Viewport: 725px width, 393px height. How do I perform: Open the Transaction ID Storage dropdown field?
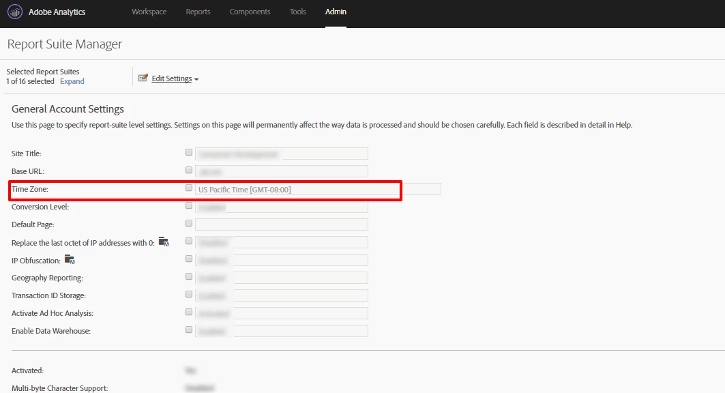(282, 295)
